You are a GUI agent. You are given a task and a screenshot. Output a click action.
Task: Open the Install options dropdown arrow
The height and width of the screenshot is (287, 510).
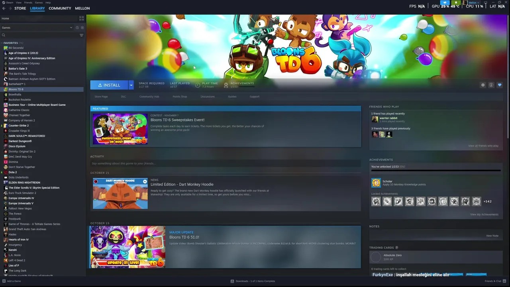tap(131, 85)
